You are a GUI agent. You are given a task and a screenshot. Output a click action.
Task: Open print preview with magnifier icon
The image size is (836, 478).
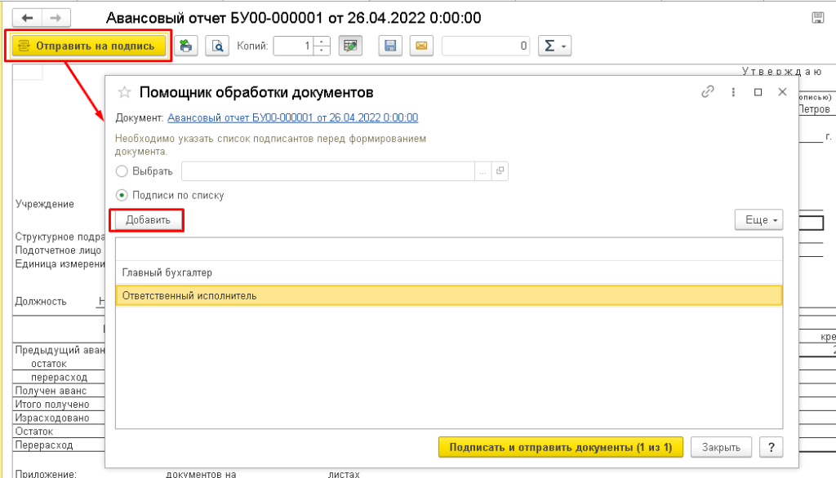[x=217, y=46]
